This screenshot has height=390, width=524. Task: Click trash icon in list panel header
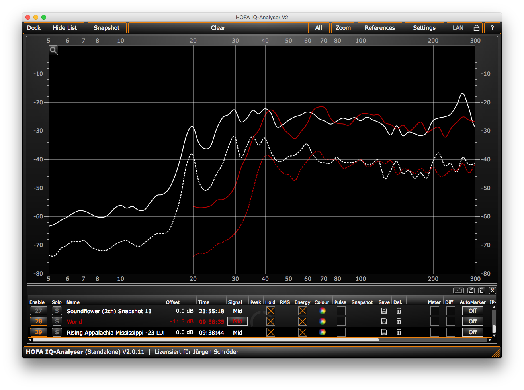481,290
